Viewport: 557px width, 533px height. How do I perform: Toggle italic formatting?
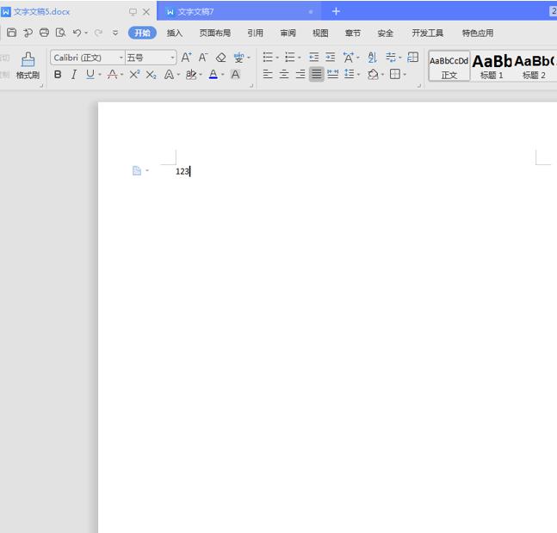(73, 75)
